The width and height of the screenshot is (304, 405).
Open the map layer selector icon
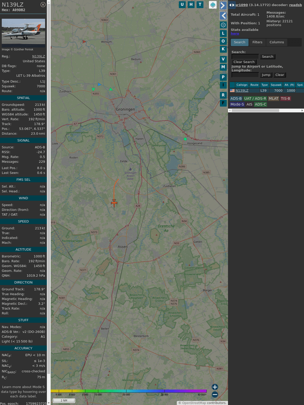pos(213,5)
